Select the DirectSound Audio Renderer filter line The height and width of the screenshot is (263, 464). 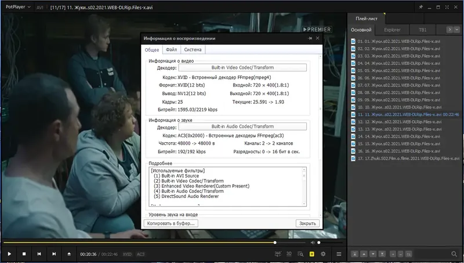[x=186, y=196]
